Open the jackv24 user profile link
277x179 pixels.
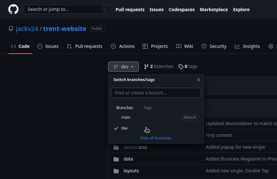click(27, 29)
